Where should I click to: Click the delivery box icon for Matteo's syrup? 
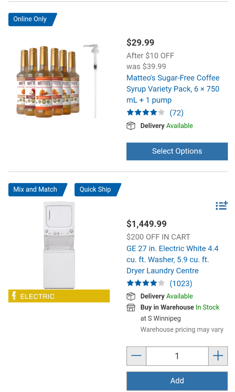tap(131, 126)
